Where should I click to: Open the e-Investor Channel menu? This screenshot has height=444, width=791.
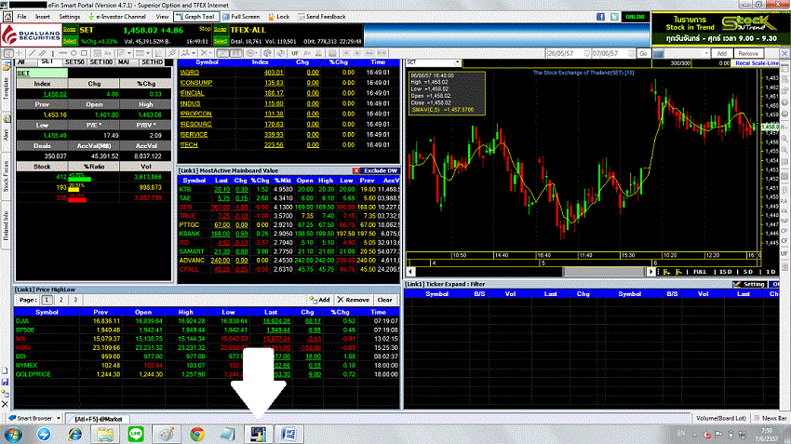tap(117, 17)
